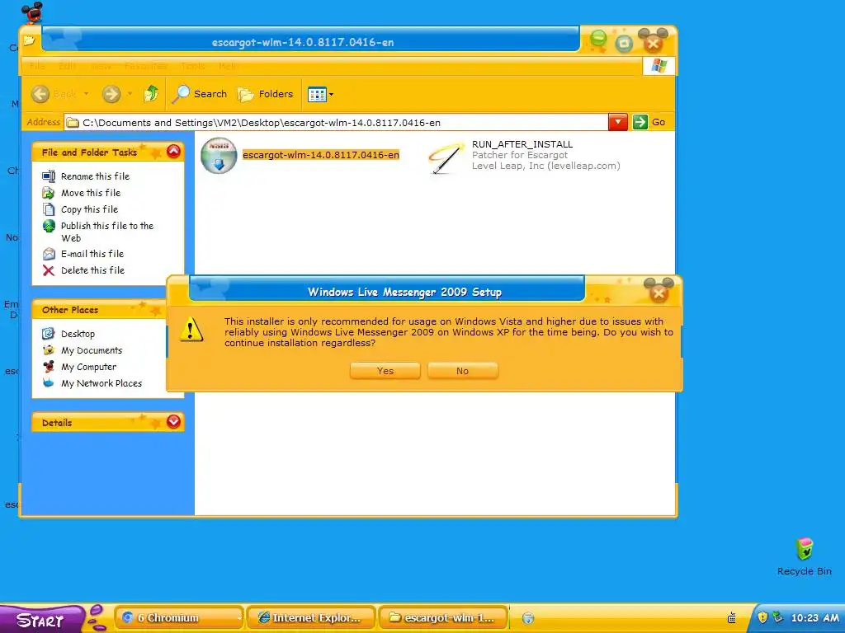Click Rename this file

point(95,176)
